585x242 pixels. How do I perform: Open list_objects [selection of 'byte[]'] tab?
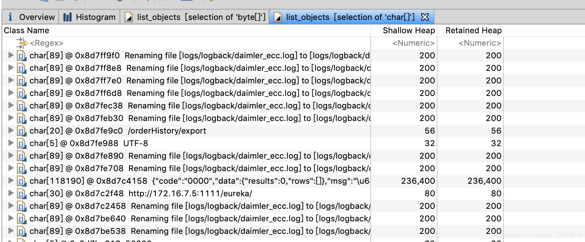coord(195,17)
